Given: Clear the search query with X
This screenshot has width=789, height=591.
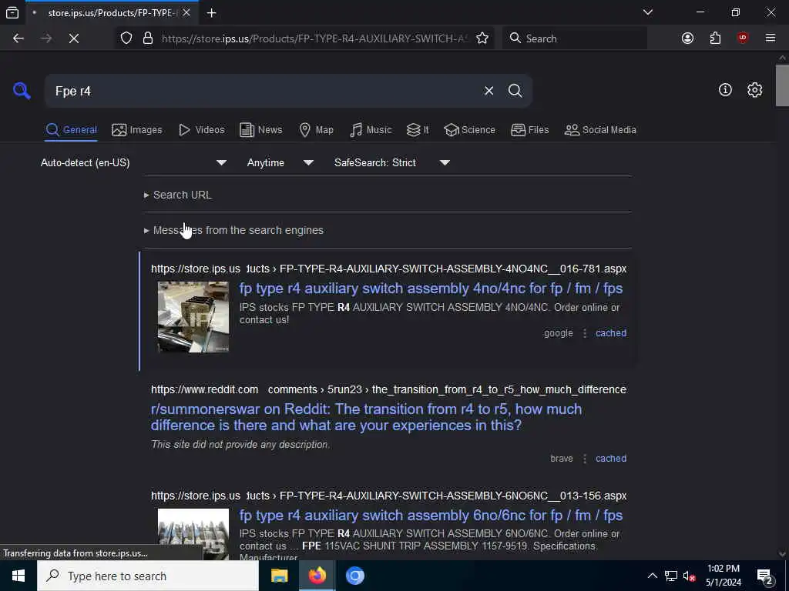Looking at the screenshot, I should click(x=489, y=91).
